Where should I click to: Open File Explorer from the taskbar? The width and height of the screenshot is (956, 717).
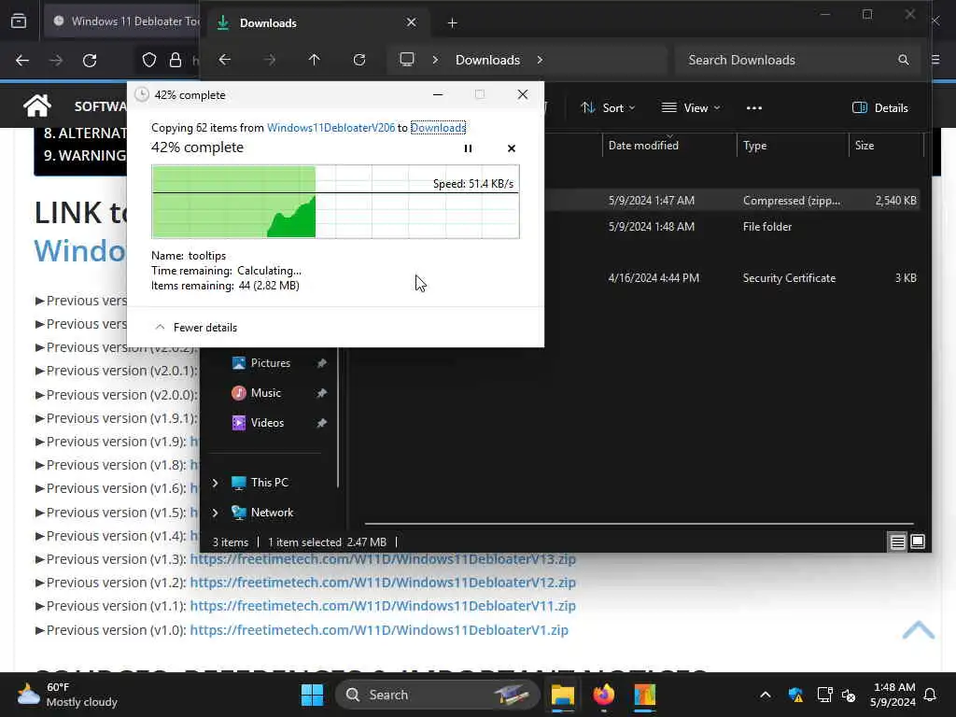[563, 695]
